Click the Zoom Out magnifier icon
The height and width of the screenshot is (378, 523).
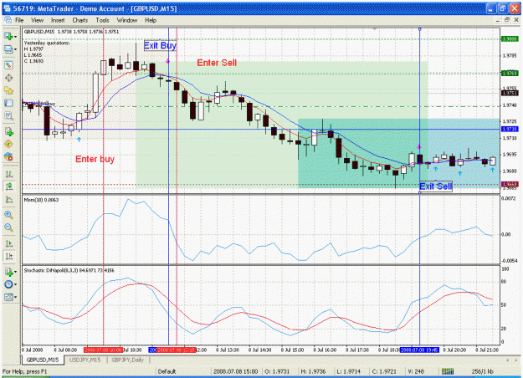point(8,227)
